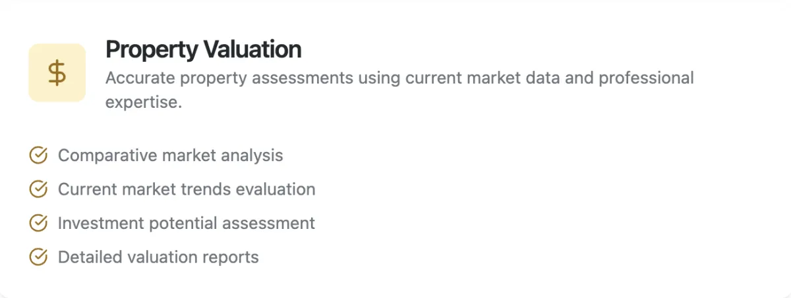Click checkmark icon beside Investment potential assessment
This screenshot has height=298, width=791.
click(39, 223)
